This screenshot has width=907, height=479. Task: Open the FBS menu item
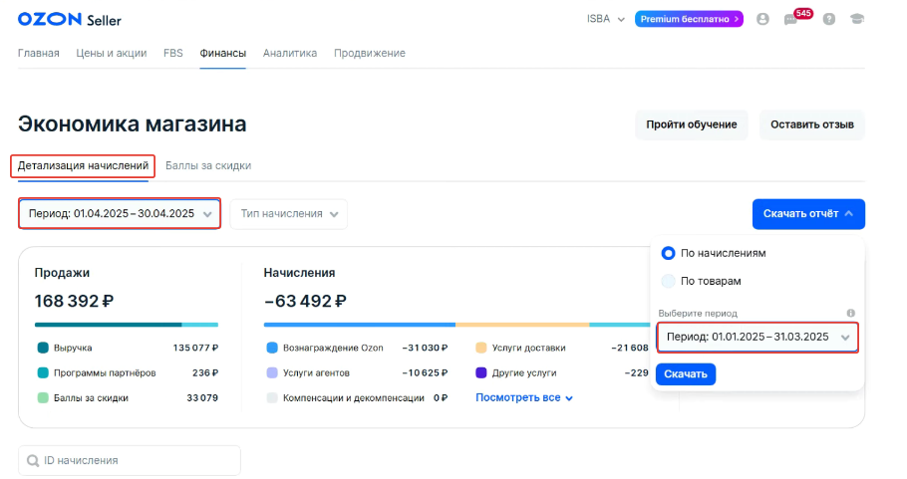tap(173, 53)
